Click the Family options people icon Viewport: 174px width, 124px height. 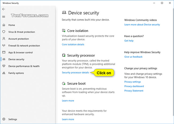(x=4, y=73)
